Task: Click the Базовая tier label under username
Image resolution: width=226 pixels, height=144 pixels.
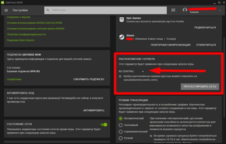Action: coord(194,12)
